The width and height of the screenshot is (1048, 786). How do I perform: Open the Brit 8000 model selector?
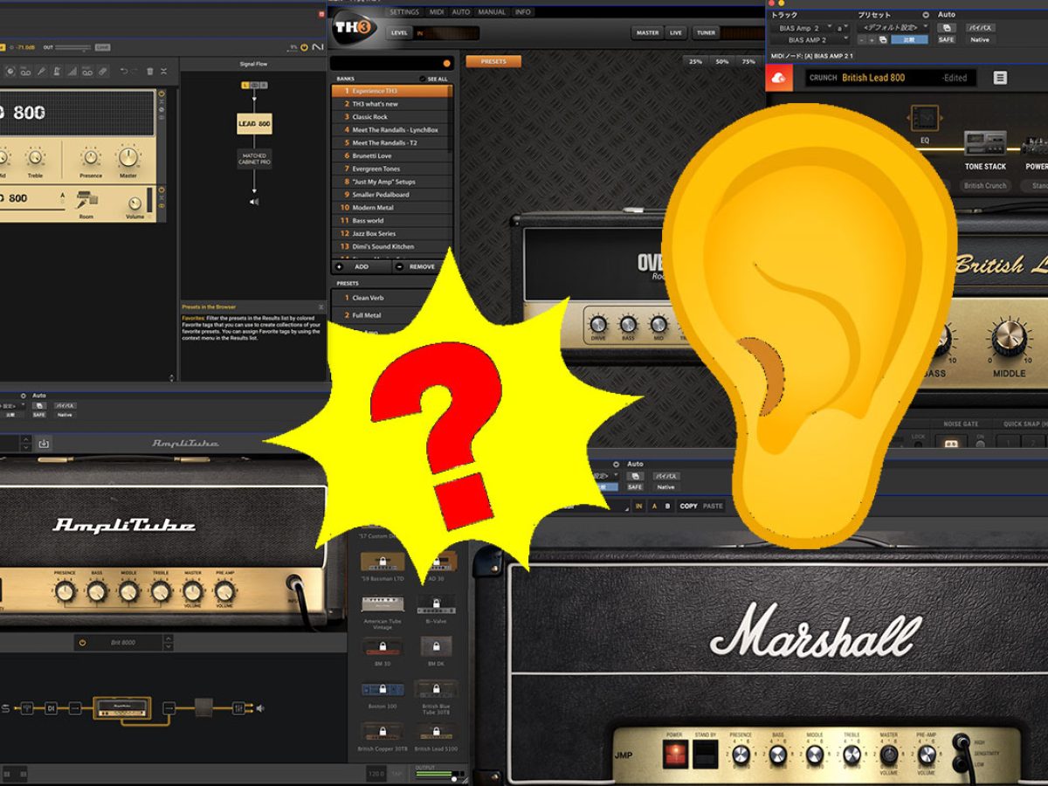pyautogui.click(x=122, y=642)
